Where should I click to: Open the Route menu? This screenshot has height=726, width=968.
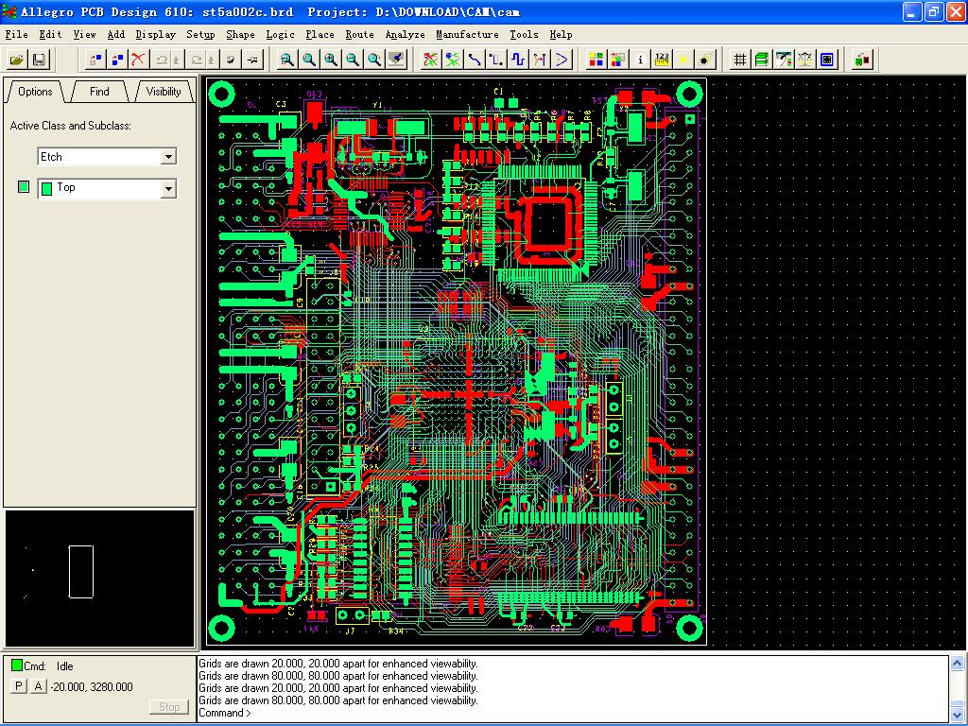coord(359,34)
